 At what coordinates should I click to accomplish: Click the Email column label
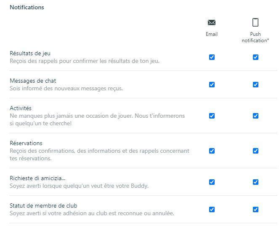(x=212, y=34)
